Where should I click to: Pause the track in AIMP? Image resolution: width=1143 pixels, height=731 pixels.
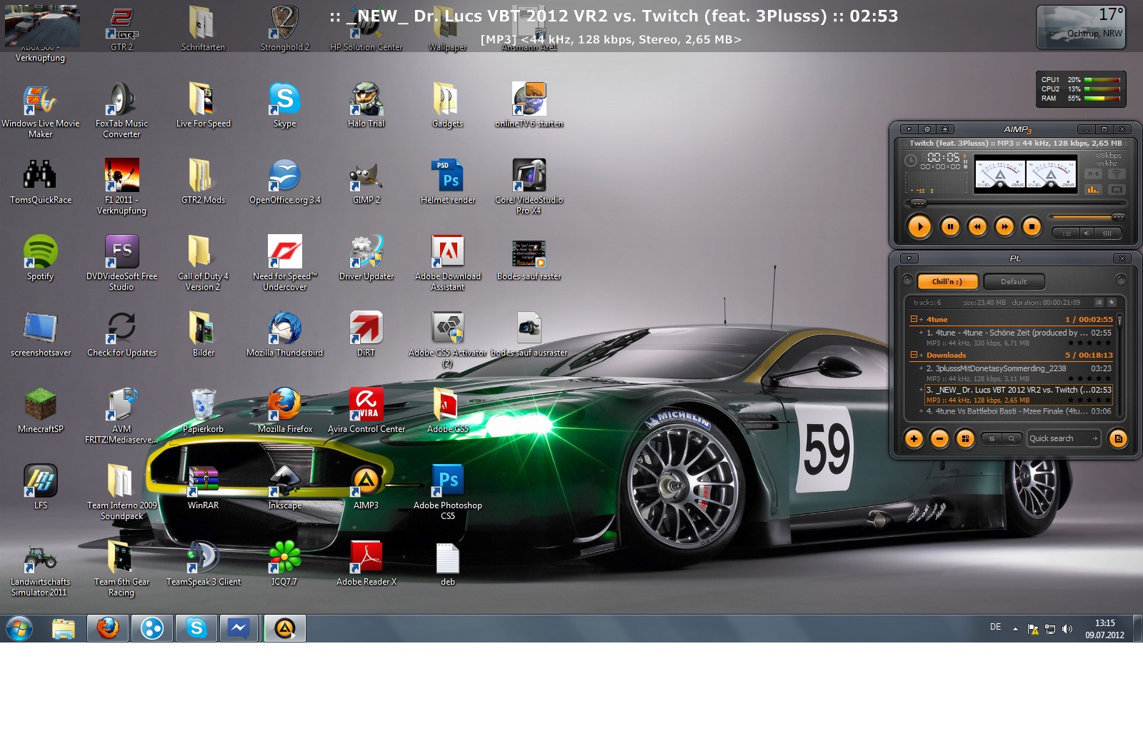(x=950, y=227)
